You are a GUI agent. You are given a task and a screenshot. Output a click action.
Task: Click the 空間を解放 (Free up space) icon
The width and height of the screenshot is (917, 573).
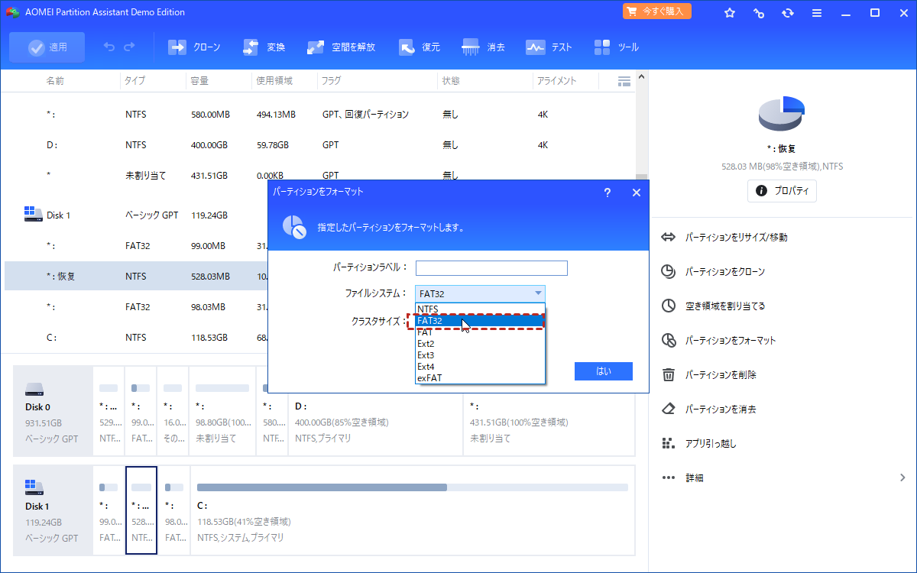click(316, 47)
